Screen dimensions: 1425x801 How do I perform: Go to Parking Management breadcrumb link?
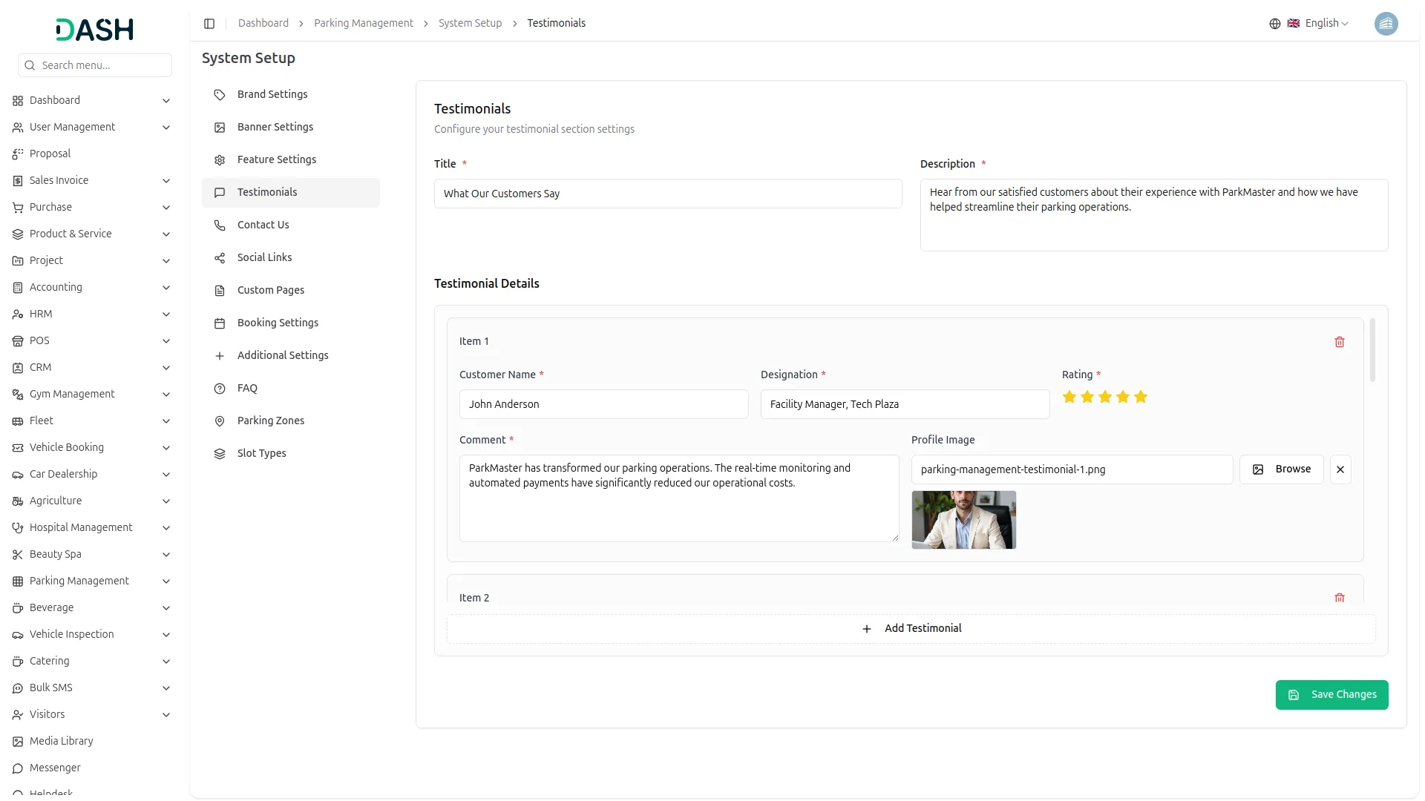point(363,24)
